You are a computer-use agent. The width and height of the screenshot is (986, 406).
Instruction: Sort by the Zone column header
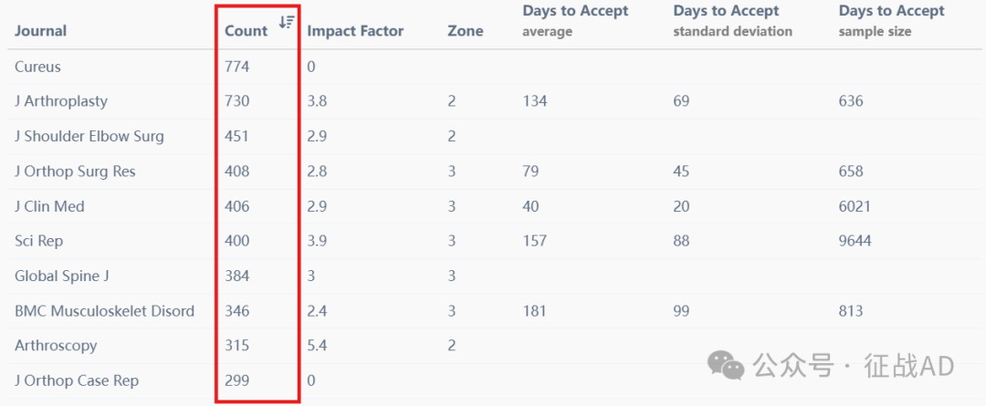pos(465,31)
